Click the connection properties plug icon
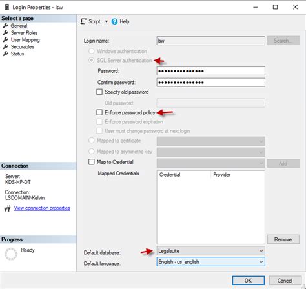The height and width of the screenshot is (289, 306). (7, 208)
